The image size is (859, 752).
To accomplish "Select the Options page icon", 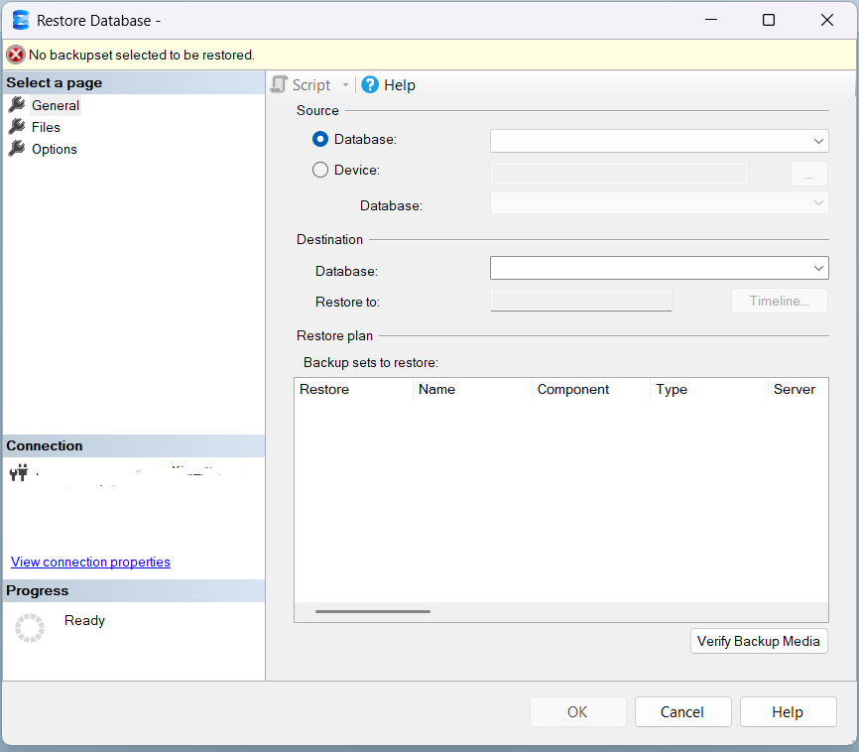I will [x=18, y=149].
